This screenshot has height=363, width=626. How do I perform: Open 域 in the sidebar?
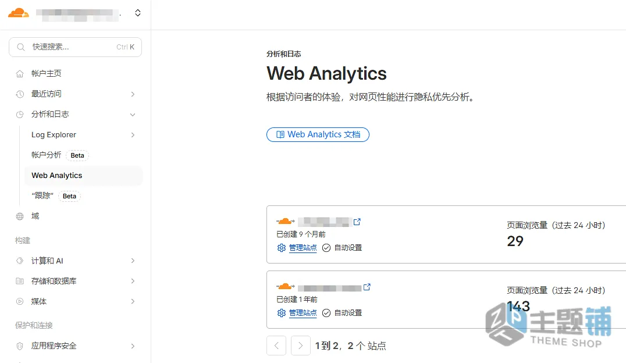[35, 216]
